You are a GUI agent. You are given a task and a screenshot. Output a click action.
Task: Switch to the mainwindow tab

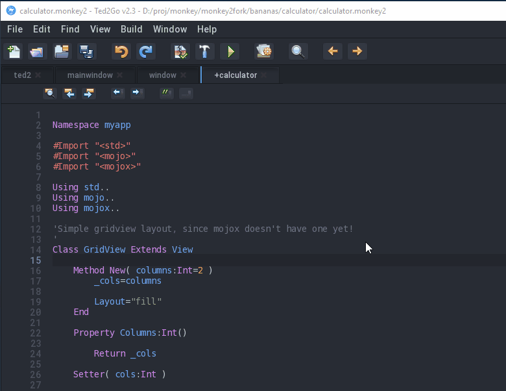[90, 75]
